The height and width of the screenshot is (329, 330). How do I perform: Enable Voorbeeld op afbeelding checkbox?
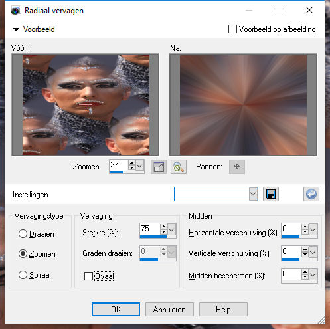[x=232, y=29]
